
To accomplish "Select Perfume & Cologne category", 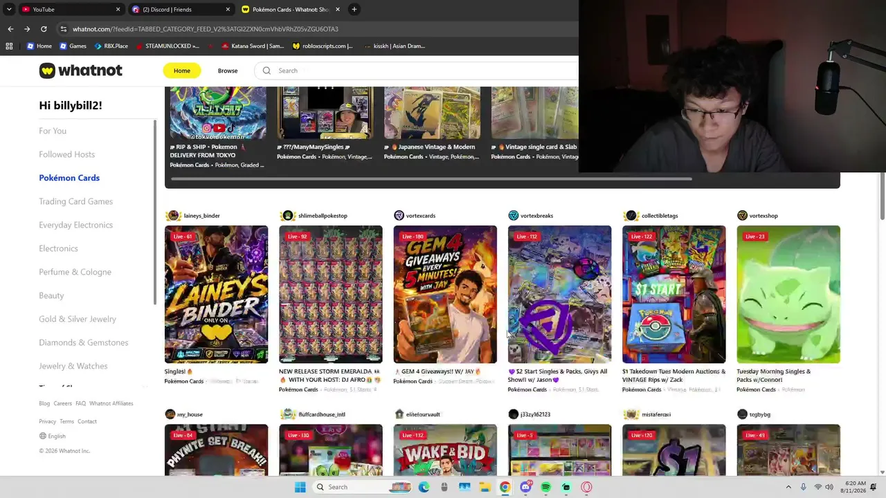I will [x=75, y=272].
